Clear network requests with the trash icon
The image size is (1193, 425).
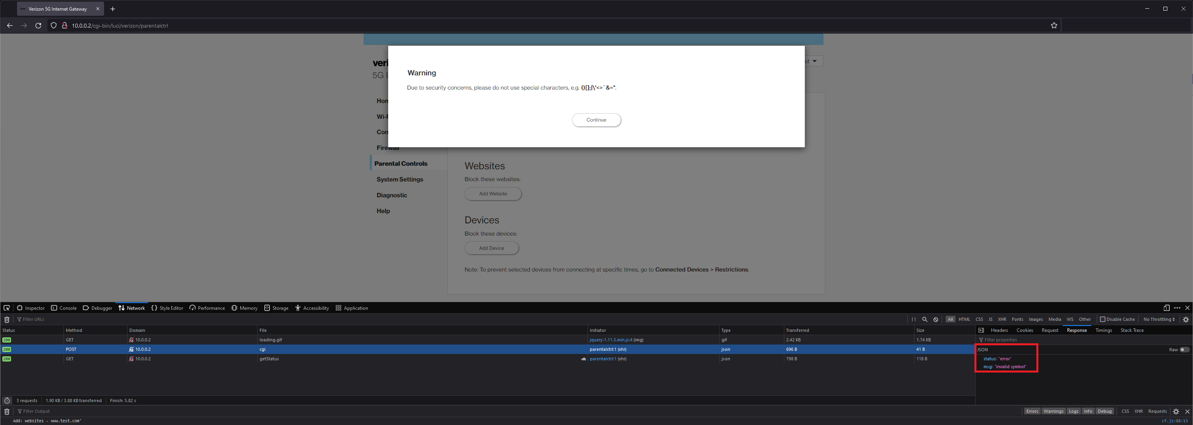point(6,319)
